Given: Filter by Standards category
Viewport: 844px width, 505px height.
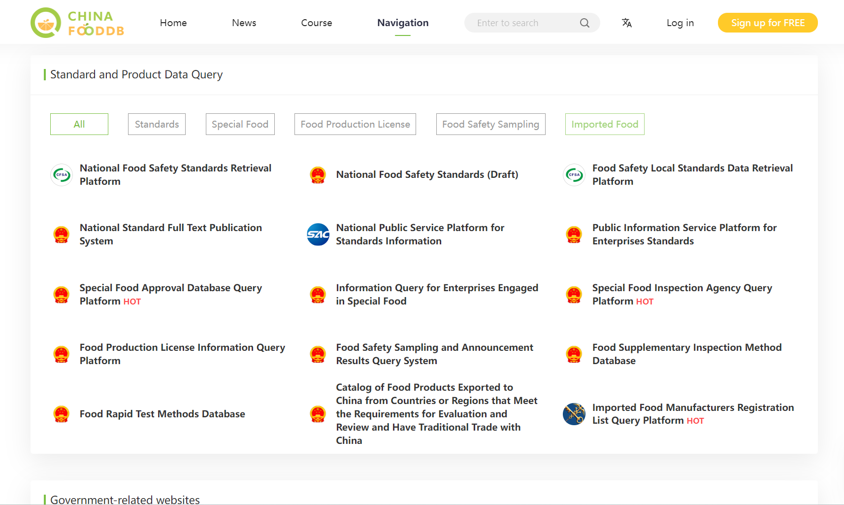Looking at the screenshot, I should 157,124.
